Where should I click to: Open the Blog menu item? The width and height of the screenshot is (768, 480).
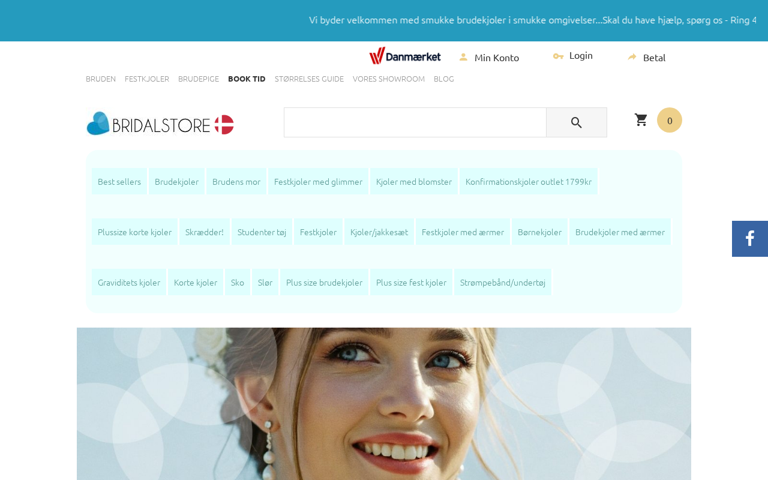click(x=444, y=79)
